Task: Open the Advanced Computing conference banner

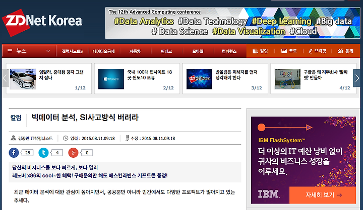Action: click(x=232, y=23)
